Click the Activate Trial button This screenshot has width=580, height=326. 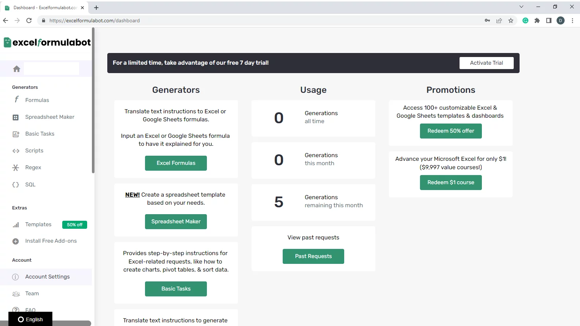pos(486,63)
